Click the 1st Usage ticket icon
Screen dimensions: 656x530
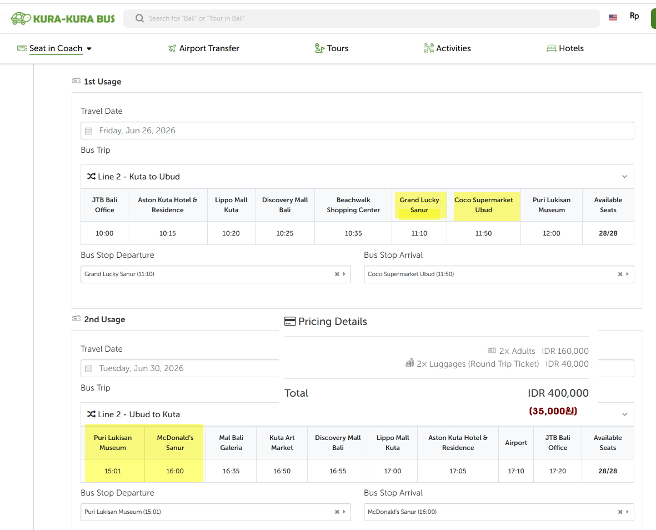(x=76, y=81)
